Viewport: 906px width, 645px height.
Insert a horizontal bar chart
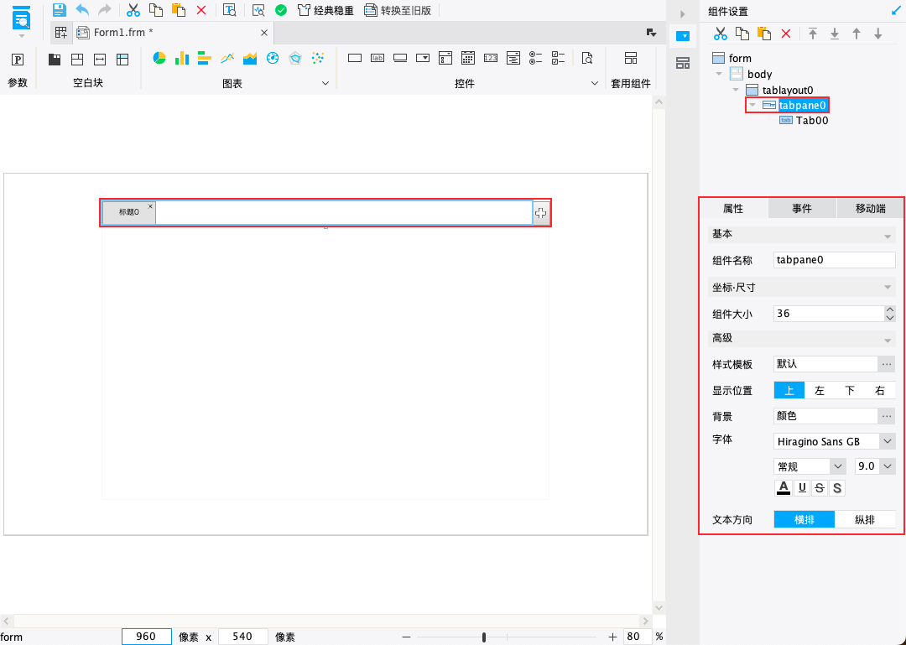click(204, 58)
